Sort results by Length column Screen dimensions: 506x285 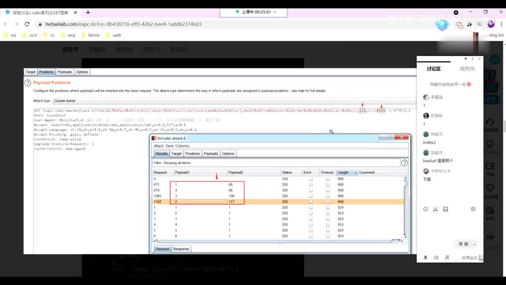347,173
